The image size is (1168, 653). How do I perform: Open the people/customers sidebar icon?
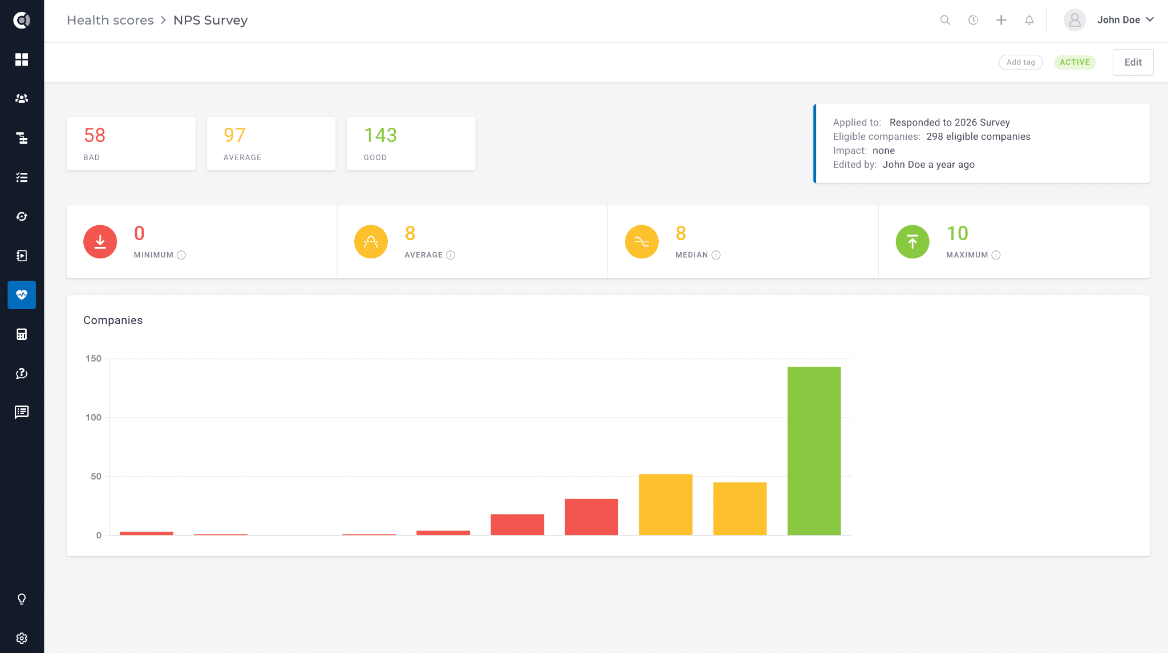tap(22, 99)
